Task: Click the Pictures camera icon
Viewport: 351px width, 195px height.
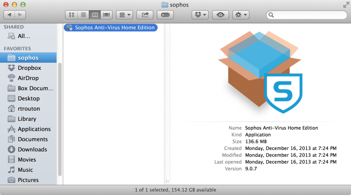Action: coord(11,180)
